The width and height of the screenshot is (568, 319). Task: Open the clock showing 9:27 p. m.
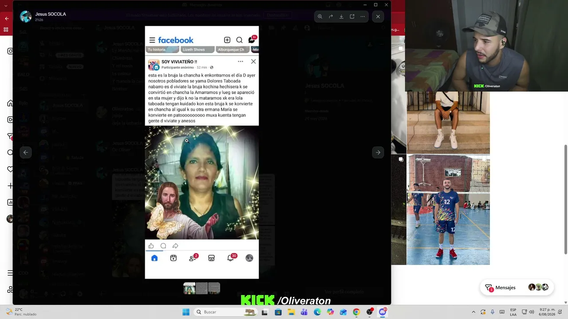[x=547, y=312]
